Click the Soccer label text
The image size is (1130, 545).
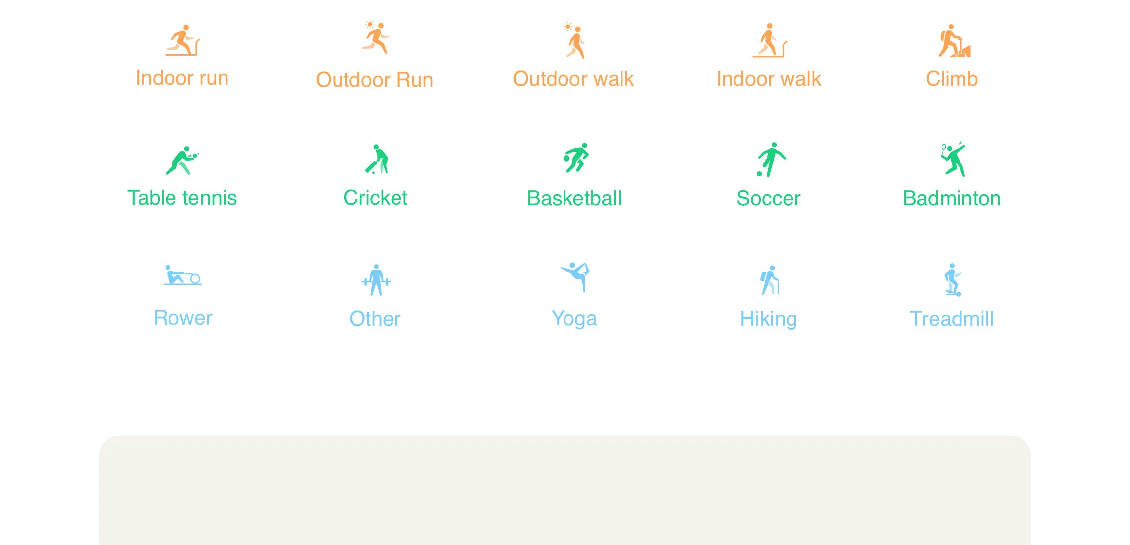(x=769, y=198)
